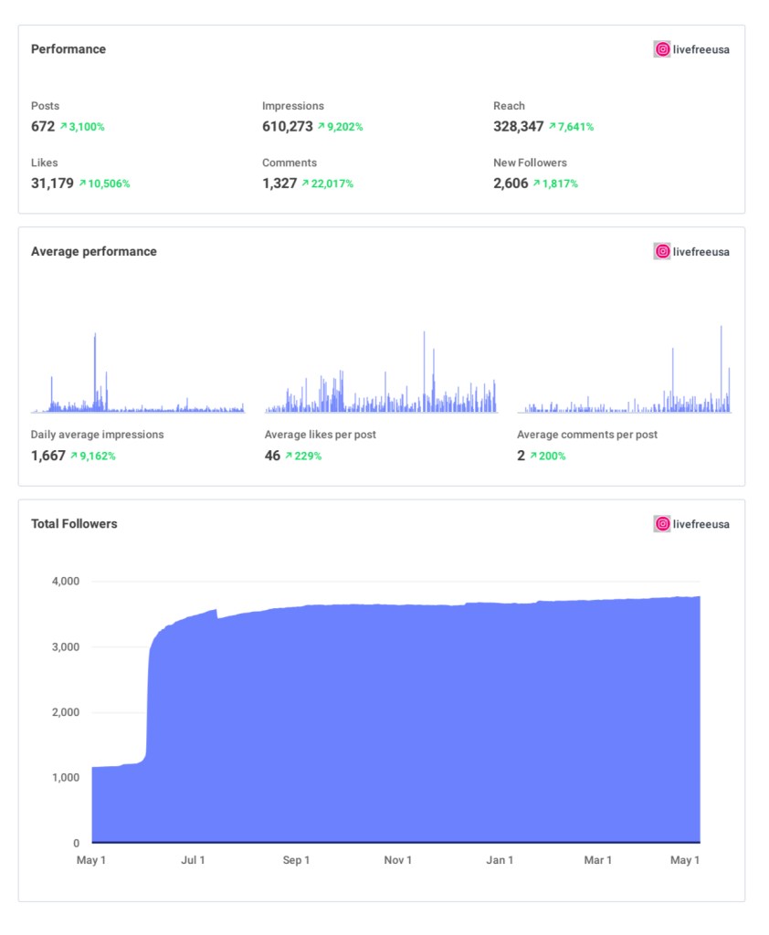
Task: Click the green up arrow beside Impressions percentage
Action: [x=321, y=127]
